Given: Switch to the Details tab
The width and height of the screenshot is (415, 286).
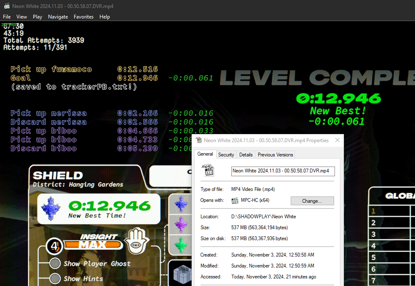Looking at the screenshot, I should click(246, 155).
